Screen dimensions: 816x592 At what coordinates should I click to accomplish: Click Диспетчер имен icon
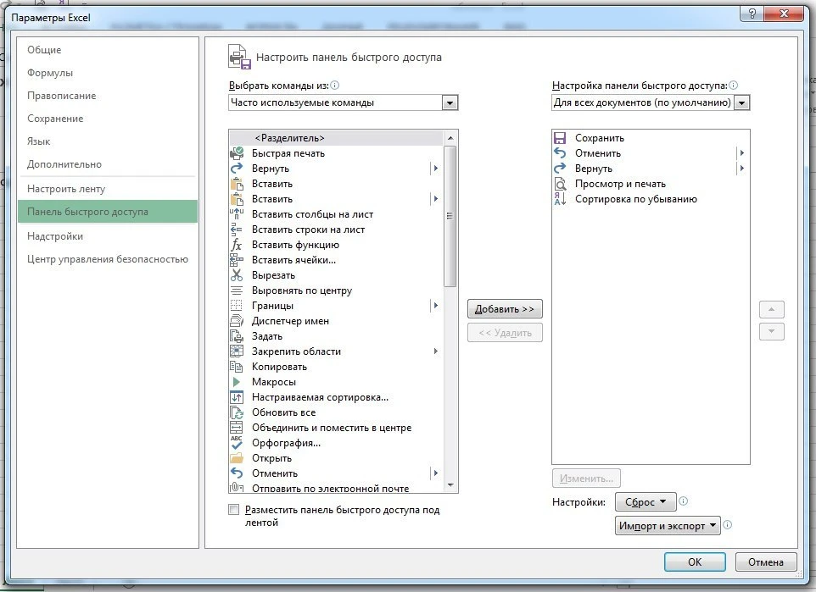coord(237,321)
